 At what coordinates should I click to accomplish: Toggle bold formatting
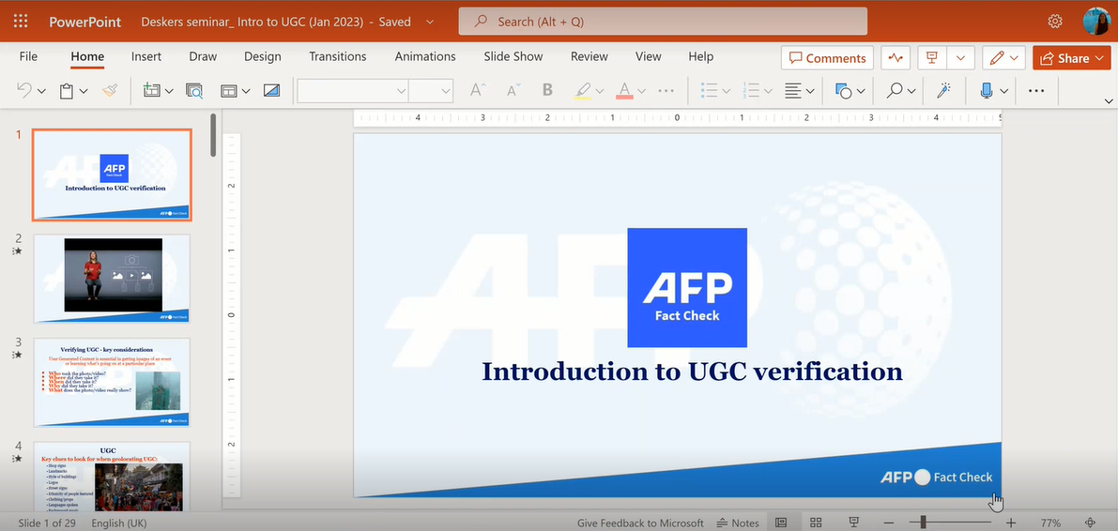point(547,91)
